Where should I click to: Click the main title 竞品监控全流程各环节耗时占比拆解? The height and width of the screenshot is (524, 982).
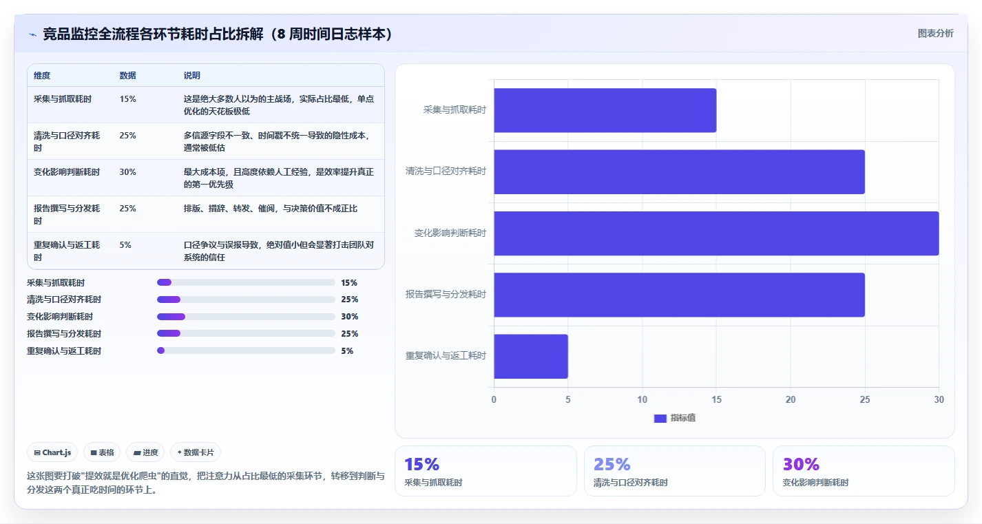[x=218, y=34]
